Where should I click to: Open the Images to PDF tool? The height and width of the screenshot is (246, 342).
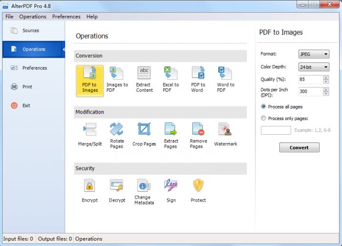coord(117,79)
